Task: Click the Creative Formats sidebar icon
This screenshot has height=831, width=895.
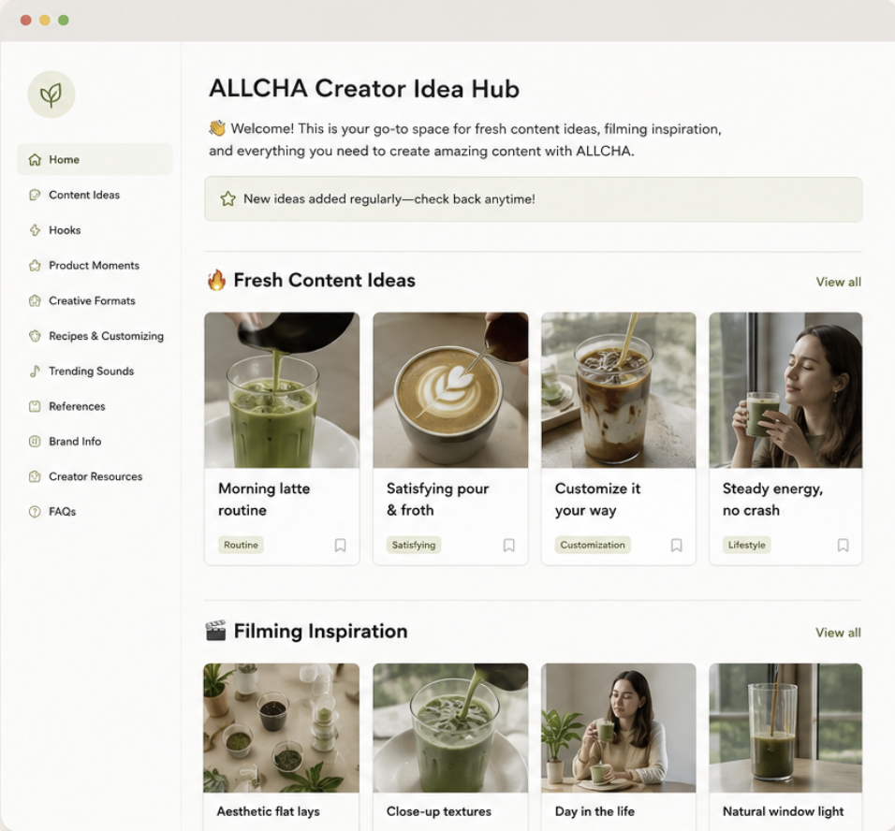Action: (35, 300)
